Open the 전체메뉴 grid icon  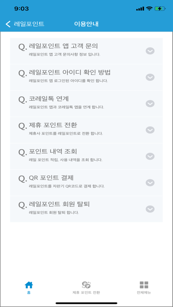click(x=144, y=285)
